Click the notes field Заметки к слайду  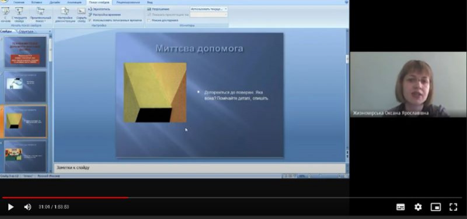click(200, 168)
